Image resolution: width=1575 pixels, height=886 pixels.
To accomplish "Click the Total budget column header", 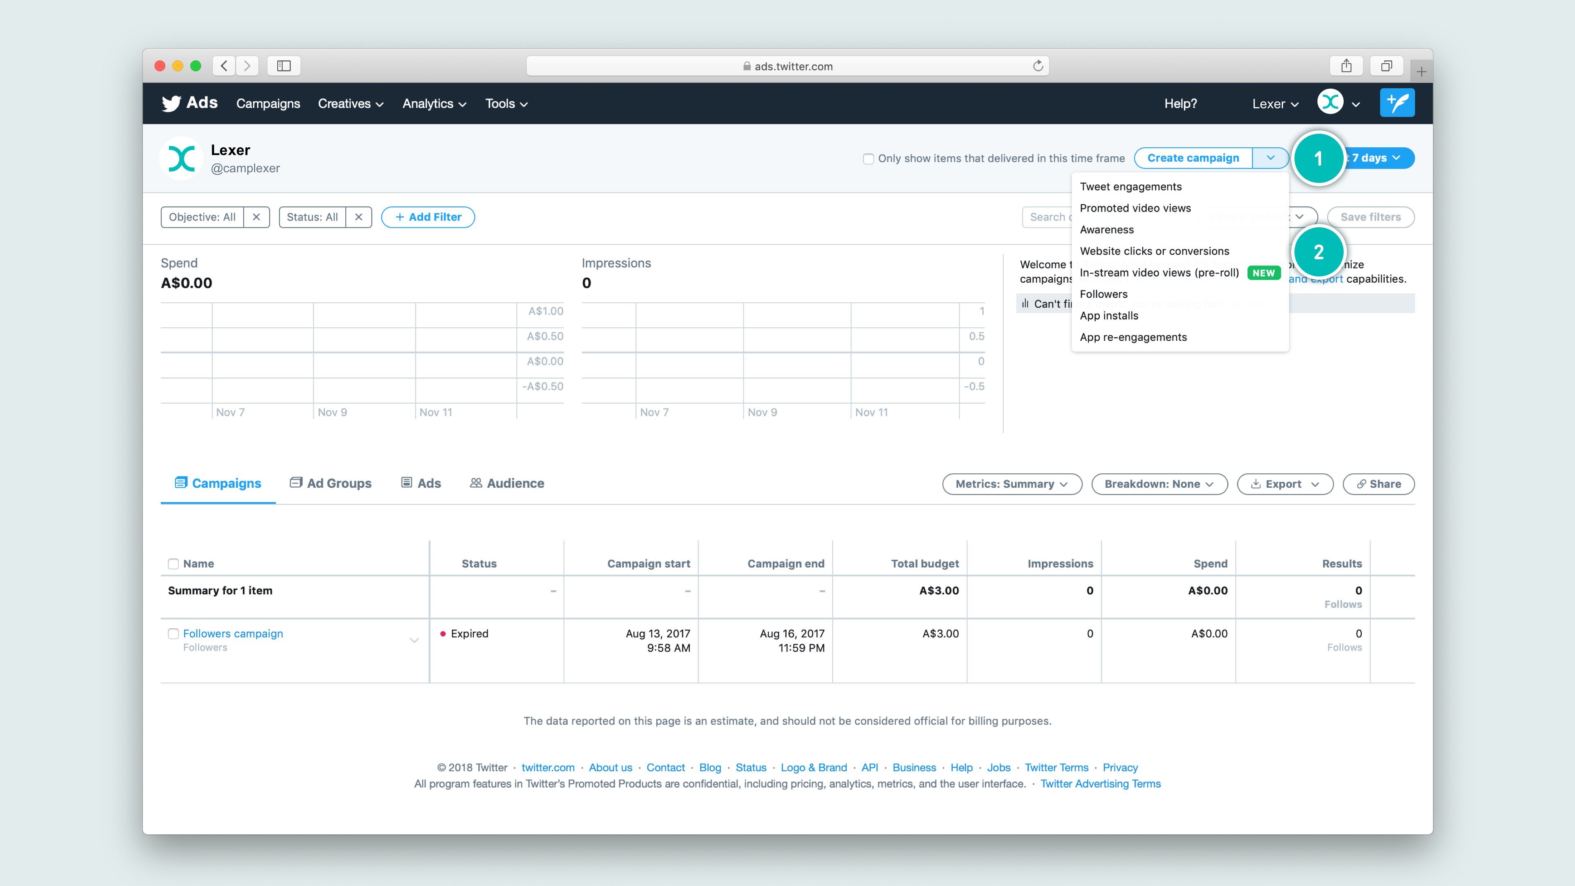I will point(924,564).
